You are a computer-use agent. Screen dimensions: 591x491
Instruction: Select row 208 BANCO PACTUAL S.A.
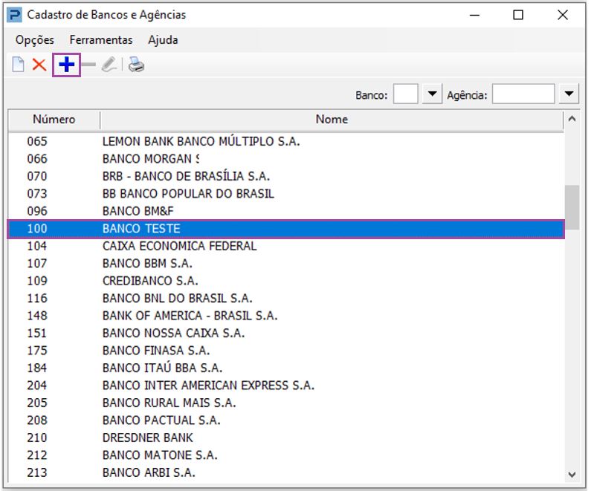286,420
